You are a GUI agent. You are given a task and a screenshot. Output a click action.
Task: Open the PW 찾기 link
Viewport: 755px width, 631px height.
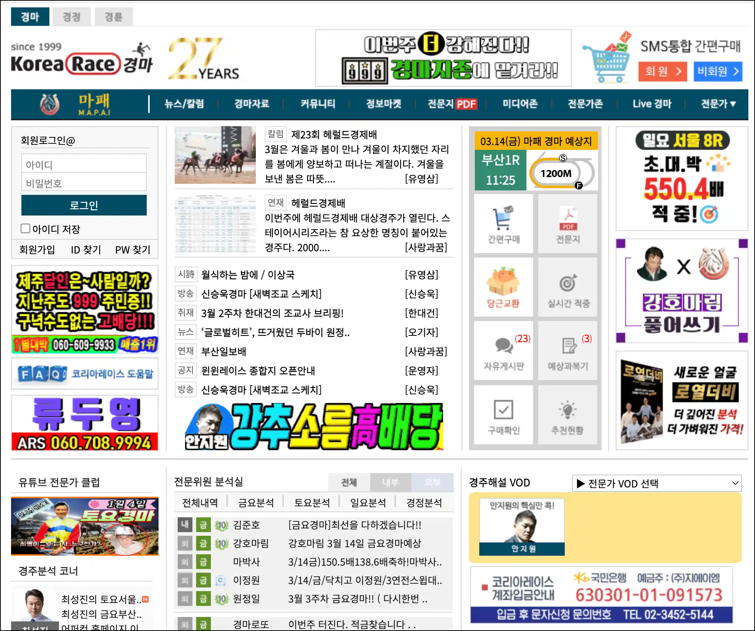pyautogui.click(x=133, y=250)
